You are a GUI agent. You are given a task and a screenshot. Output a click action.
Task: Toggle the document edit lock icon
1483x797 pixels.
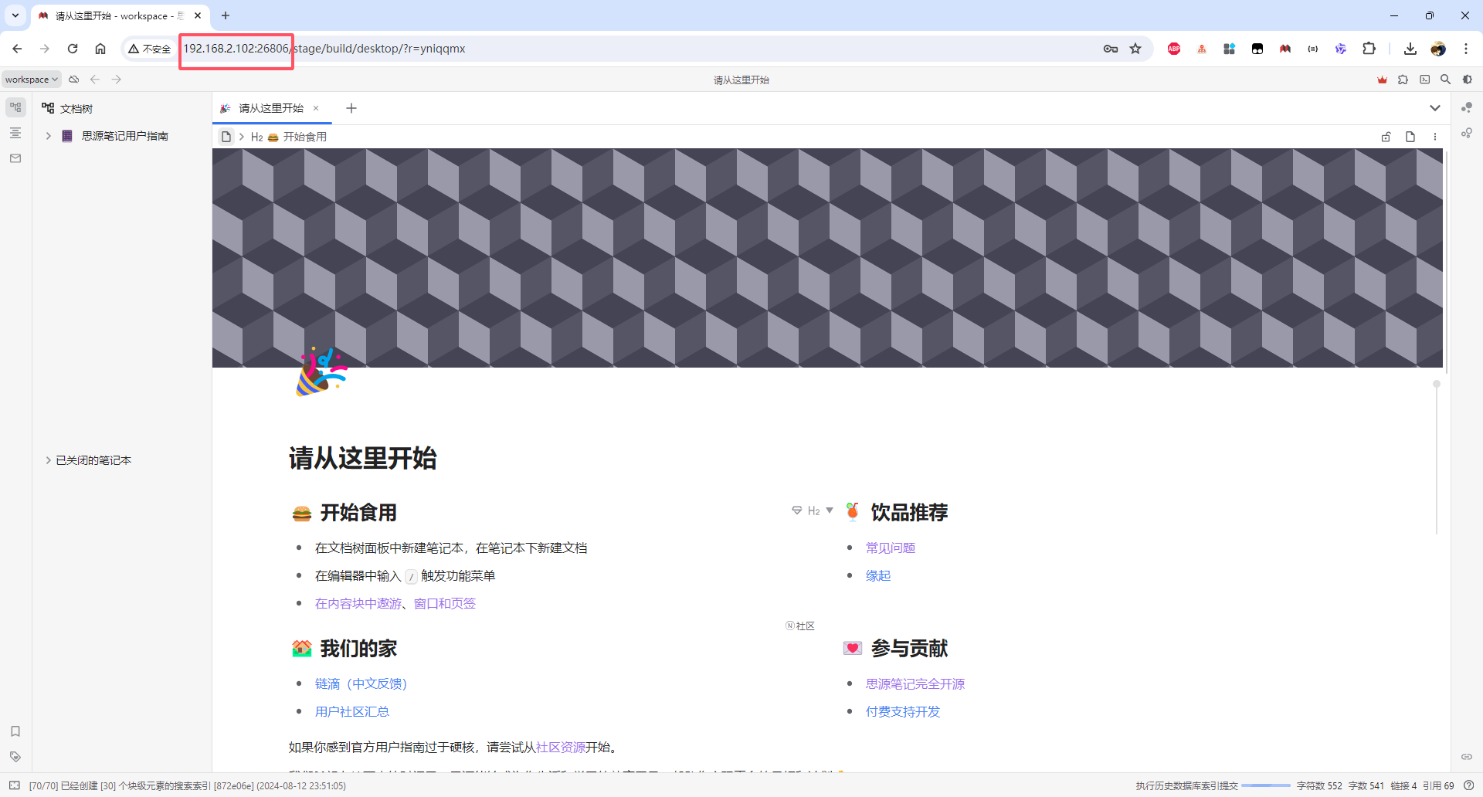(x=1386, y=137)
